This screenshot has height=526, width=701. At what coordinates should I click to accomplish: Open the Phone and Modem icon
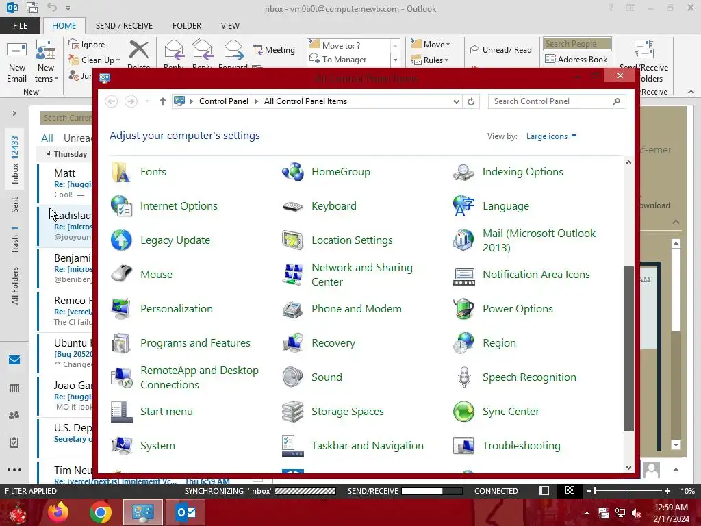pos(292,309)
